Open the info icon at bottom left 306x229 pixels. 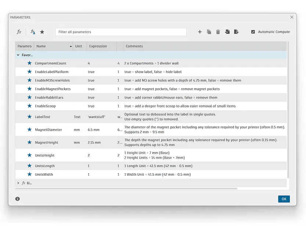pyautogui.click(x=18, y=199)
